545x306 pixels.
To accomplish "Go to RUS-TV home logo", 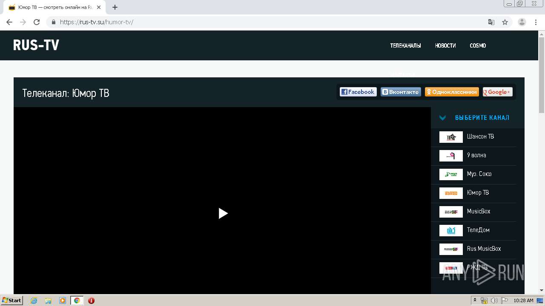I will click(36, 45).
